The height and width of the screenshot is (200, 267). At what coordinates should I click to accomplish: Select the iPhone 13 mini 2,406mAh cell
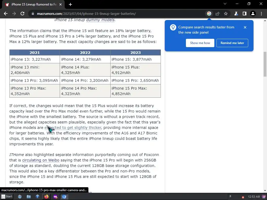tap(35, 70)
